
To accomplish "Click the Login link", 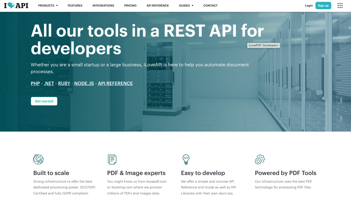I will coord(309,6).
